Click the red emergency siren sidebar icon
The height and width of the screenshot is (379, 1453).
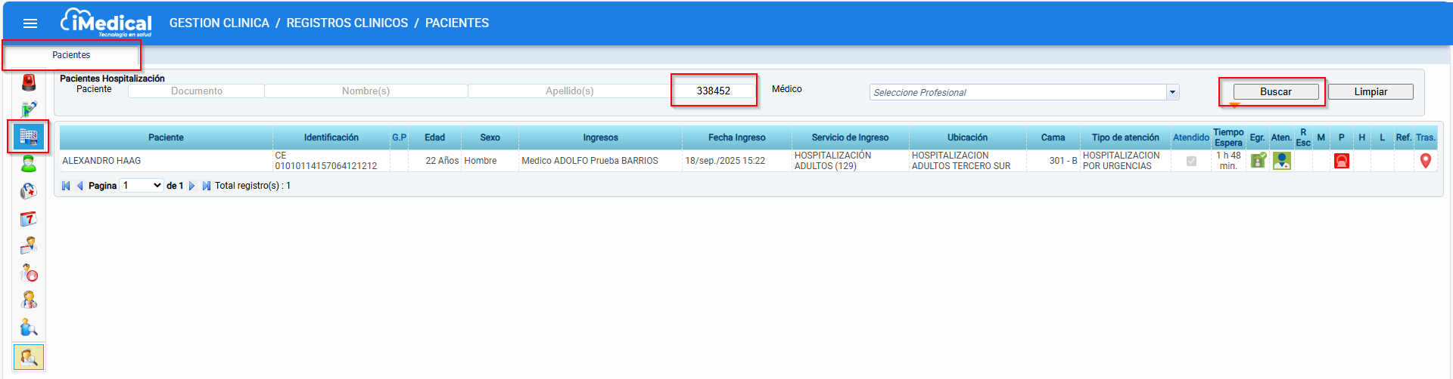tap(29, 82)
